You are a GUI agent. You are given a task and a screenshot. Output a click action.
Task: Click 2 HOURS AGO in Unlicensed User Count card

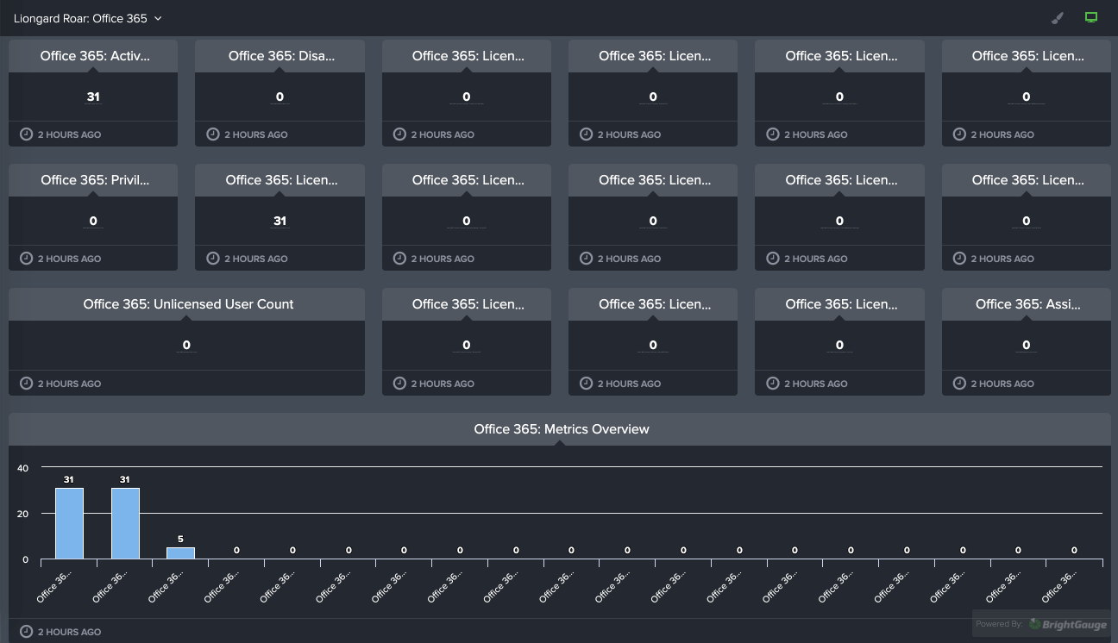[69, 384]
